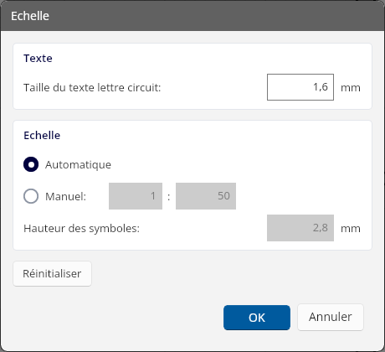Image resolution: width=385 pixels, height=352 pixels.
Task: Click the Texte section heading
Action: pyautogui.click(x=38, y=59)
